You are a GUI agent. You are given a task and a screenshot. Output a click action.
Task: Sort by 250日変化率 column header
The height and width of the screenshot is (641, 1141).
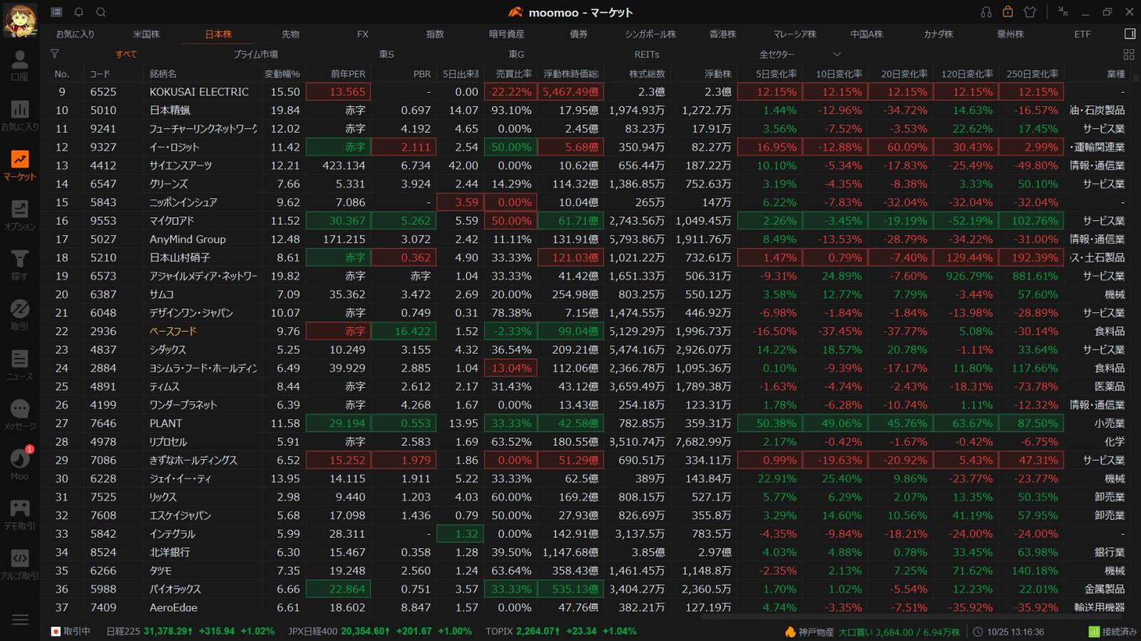tap(1032, 73)
